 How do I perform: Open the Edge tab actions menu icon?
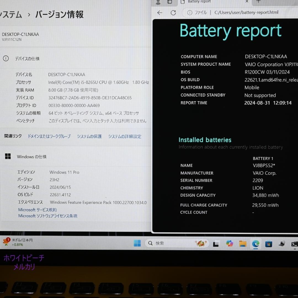tap(169, 2)
